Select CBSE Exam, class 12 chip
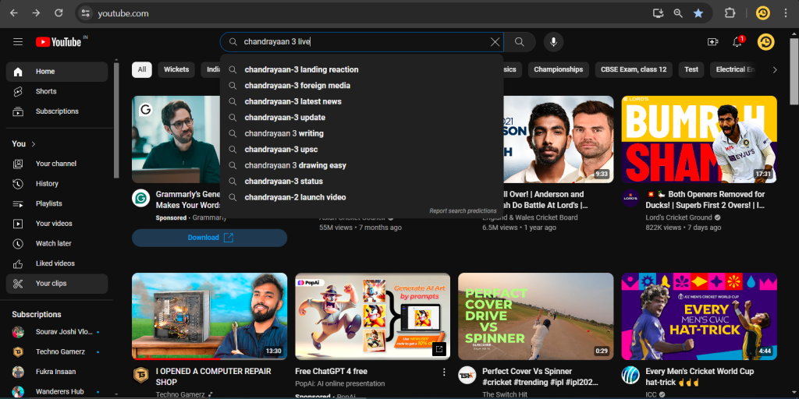Screen dimensions: 799x399 click(x=634, y=69)
